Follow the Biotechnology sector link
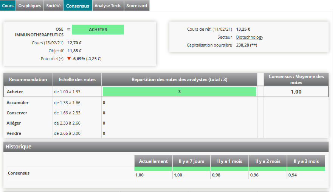The width and height of the screenshot is (335, 192). tap(250, 37)
